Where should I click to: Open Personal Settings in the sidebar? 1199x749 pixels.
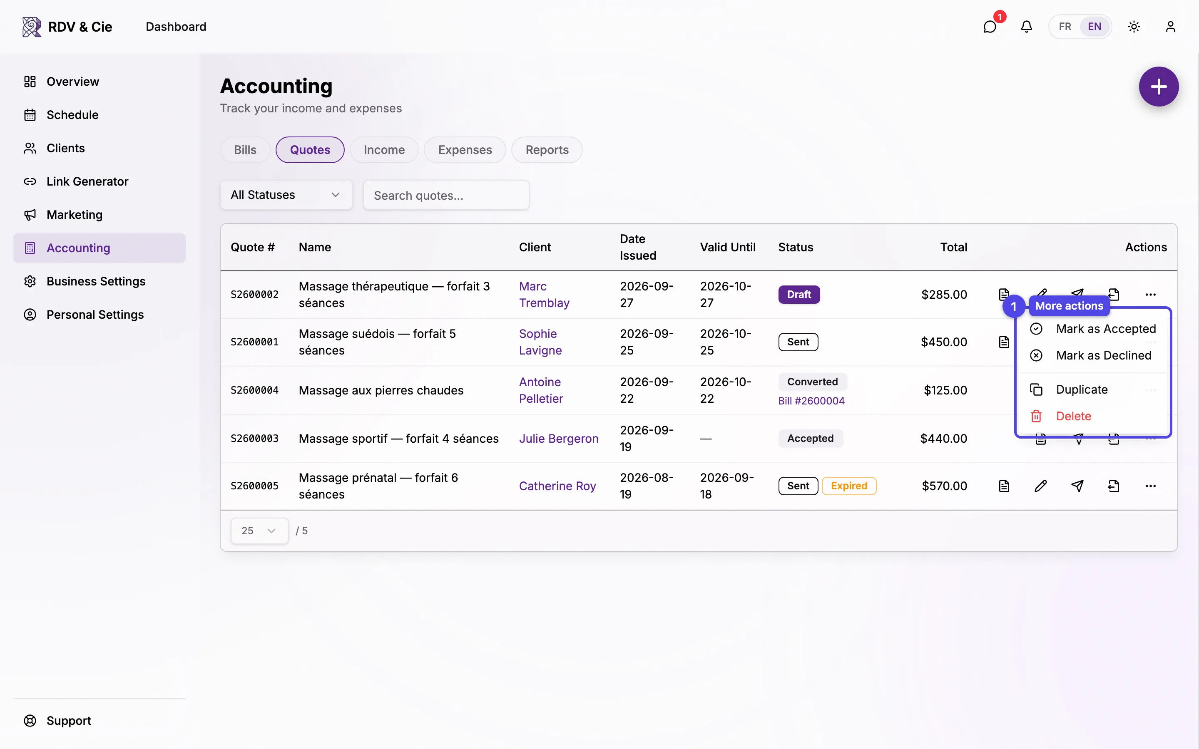99,315
